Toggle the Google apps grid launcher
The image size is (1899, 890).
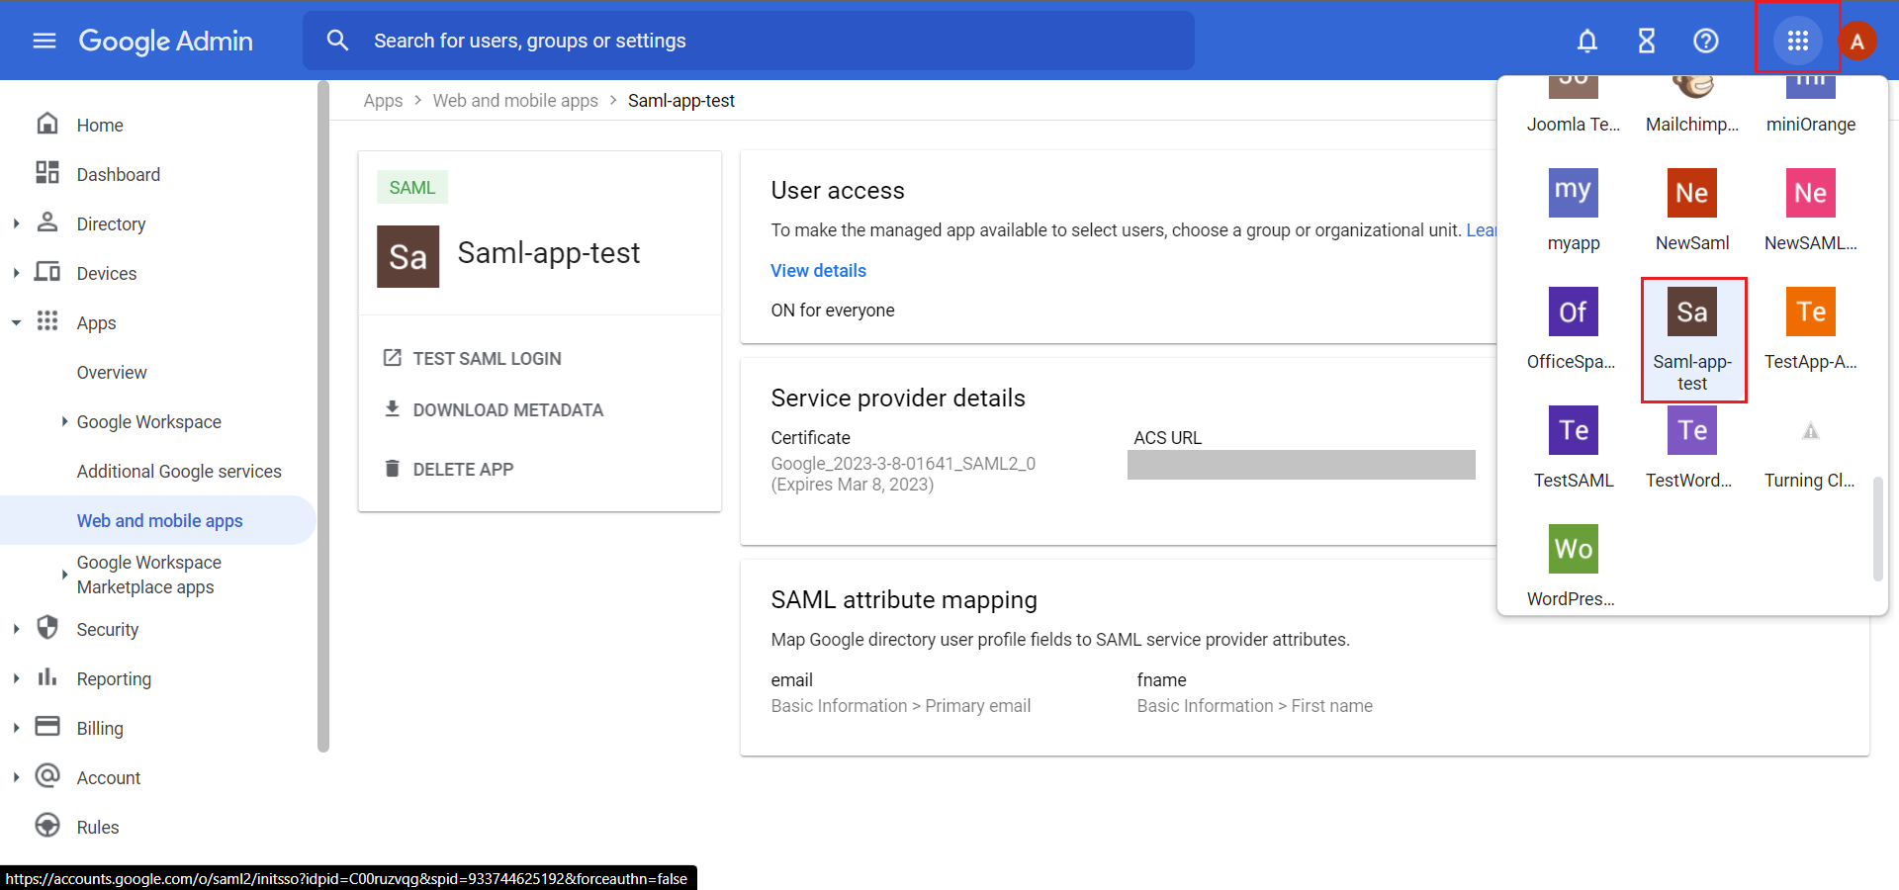[x=1798, y=41]
